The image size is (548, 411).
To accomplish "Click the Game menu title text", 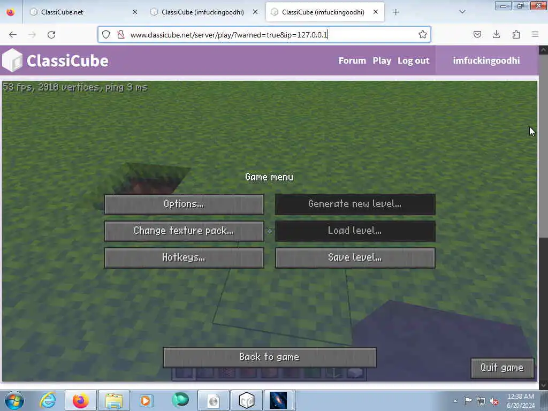I will click(x=269, y=177).
